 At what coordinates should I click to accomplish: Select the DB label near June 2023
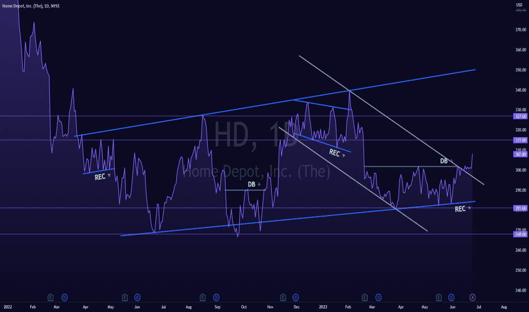(444, 161)
